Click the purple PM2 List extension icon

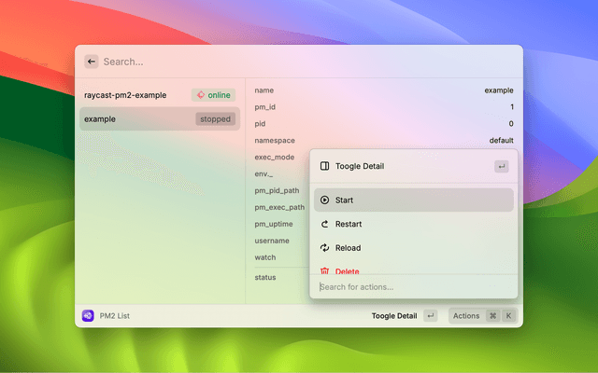tap(88, 316)
